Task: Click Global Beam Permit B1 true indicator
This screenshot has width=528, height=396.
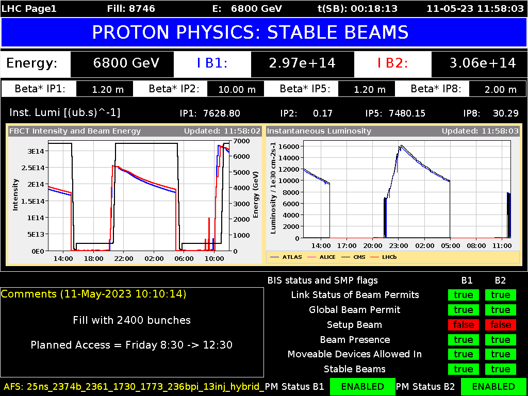Action: (464, 310)
